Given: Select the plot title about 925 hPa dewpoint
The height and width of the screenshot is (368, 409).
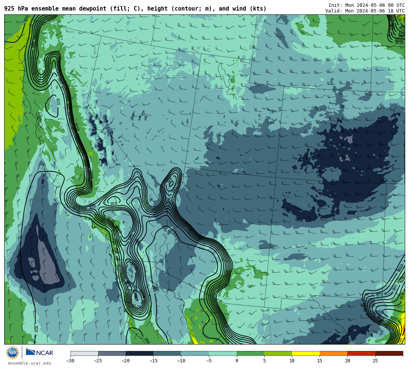Looking at the screenshot, I should 135,9.
